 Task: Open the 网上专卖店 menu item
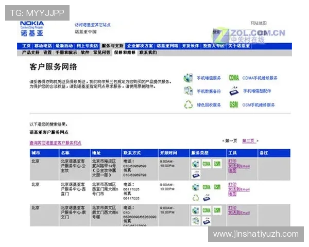point(88,46)
